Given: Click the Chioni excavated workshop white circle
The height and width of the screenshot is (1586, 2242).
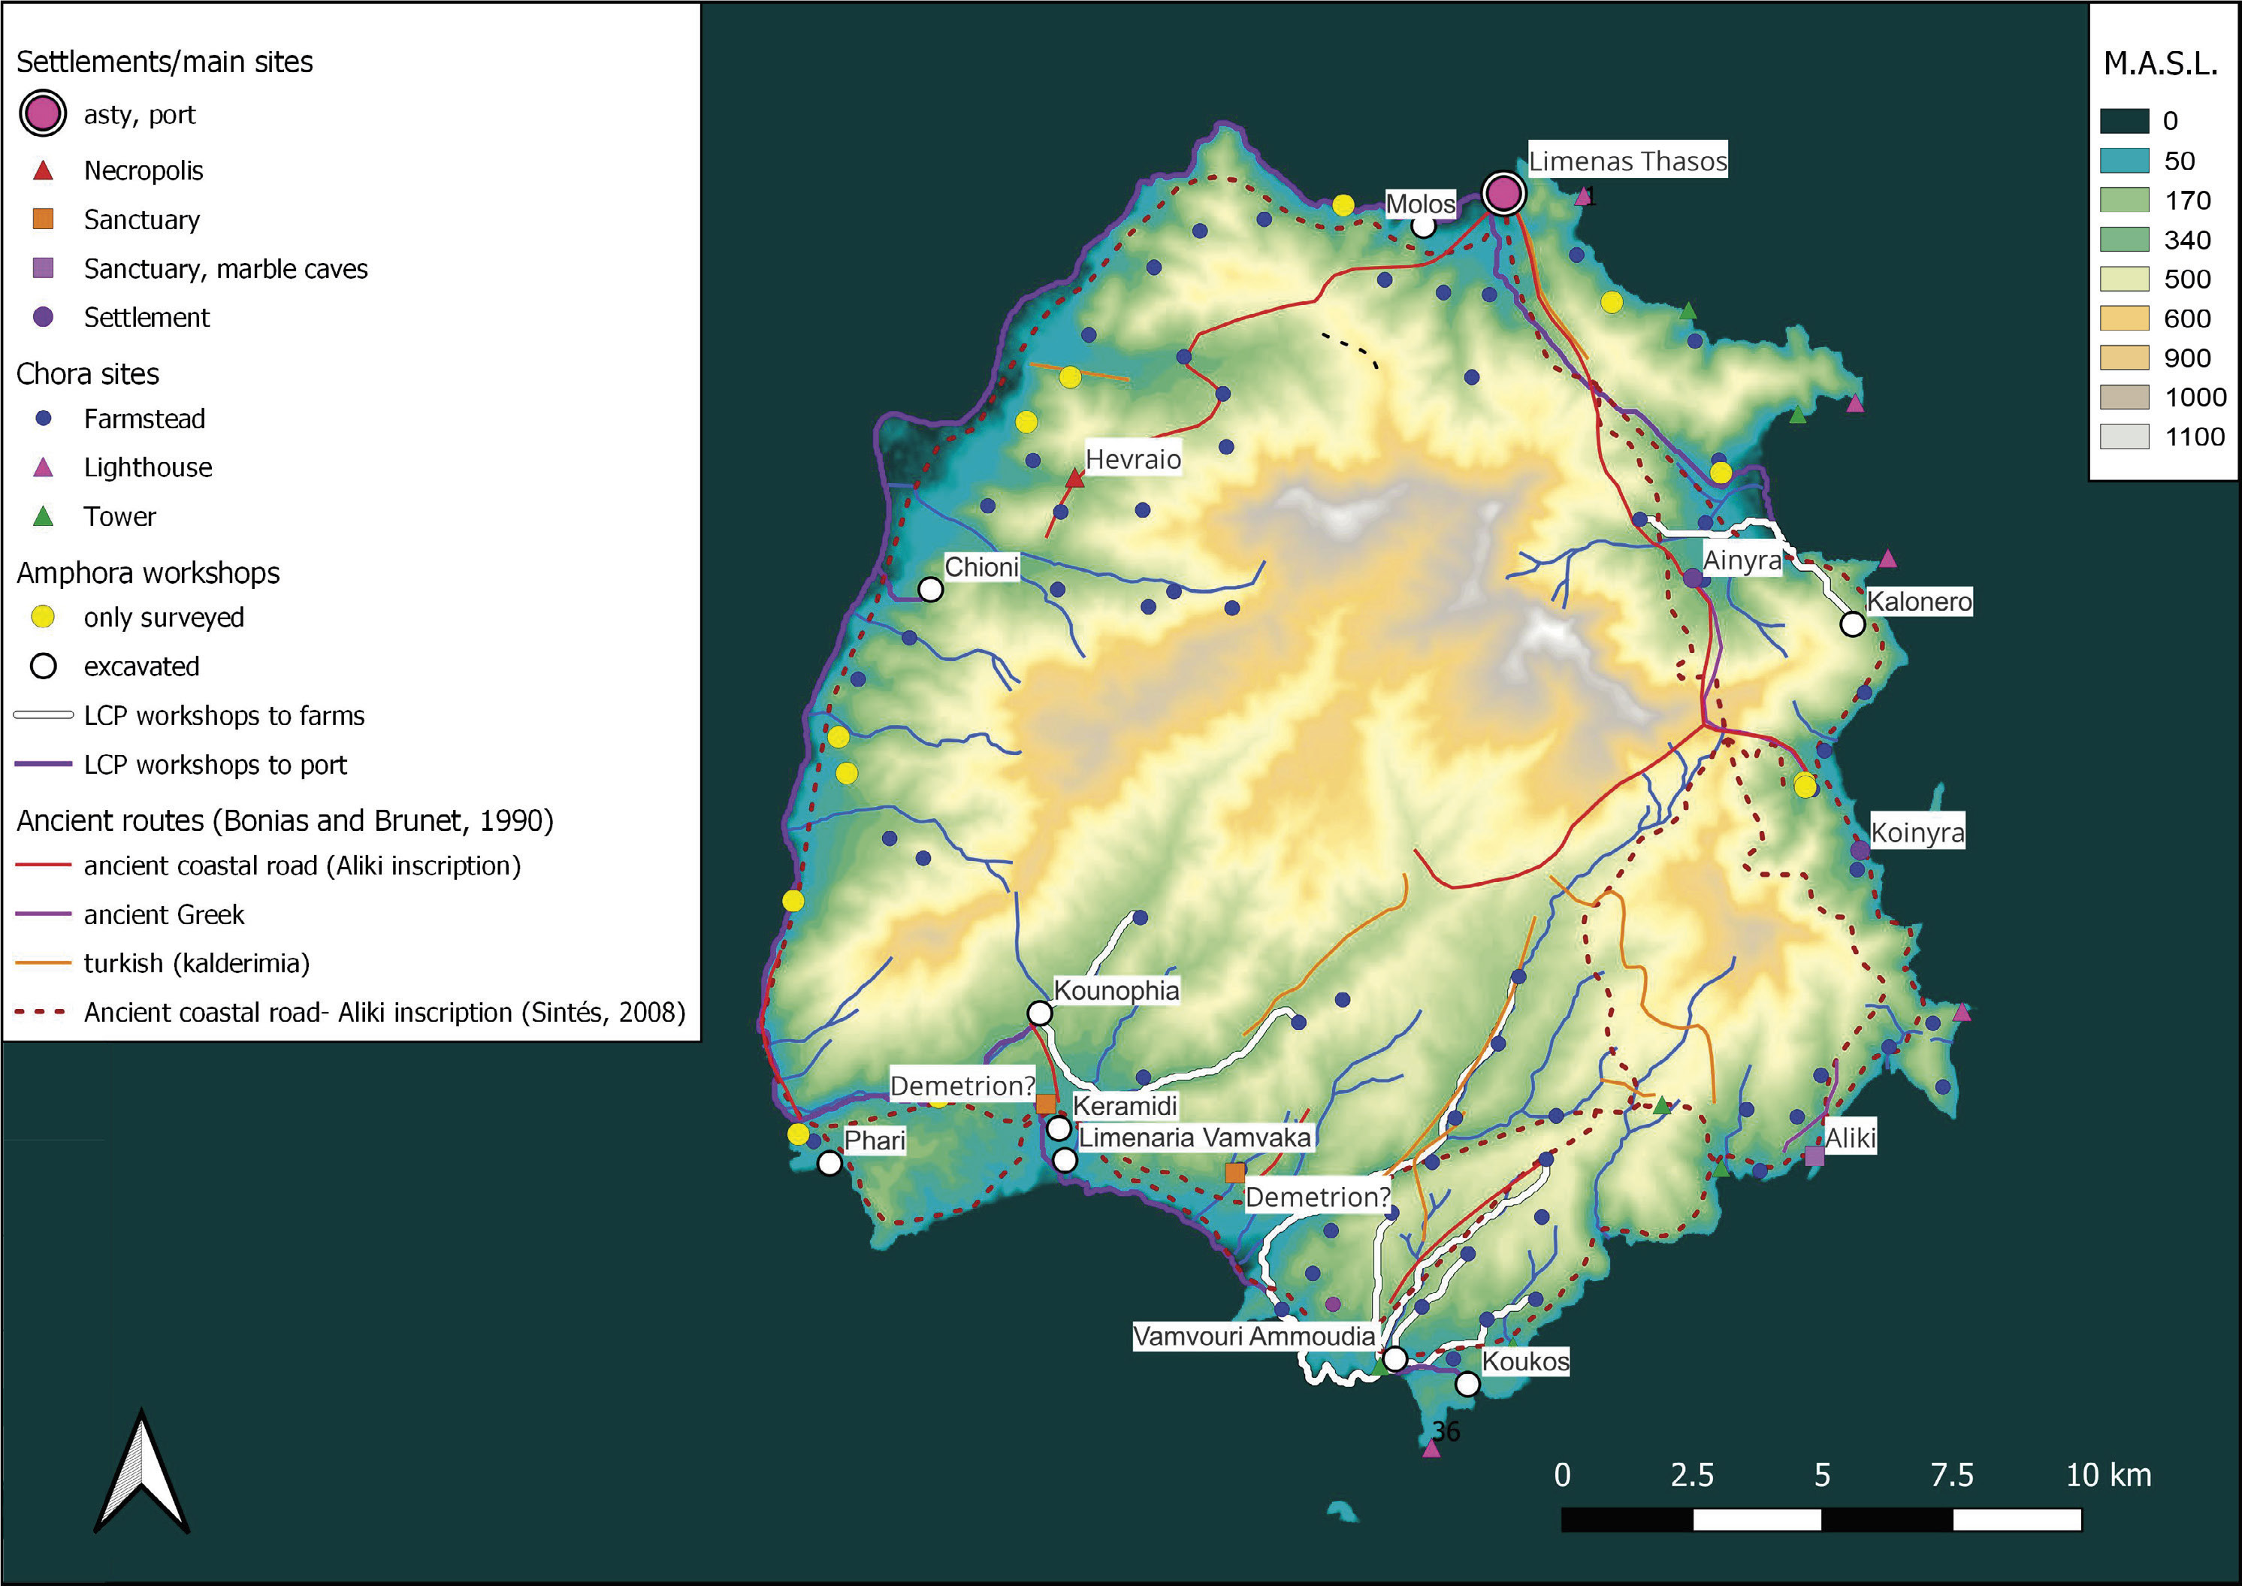Looking at the screenshot, I should click(x=931, y=590).
